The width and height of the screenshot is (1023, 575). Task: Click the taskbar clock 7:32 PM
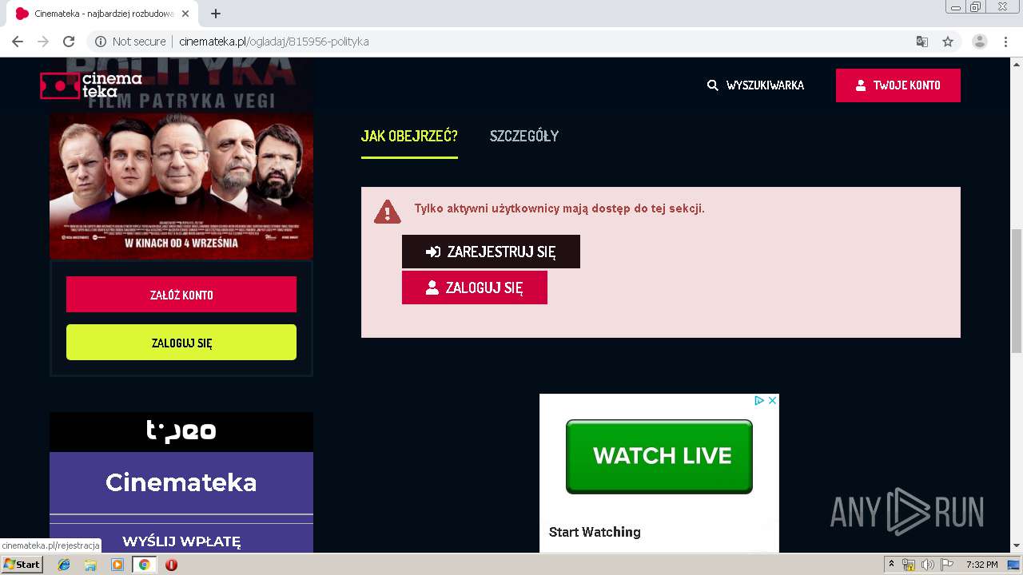981,565
